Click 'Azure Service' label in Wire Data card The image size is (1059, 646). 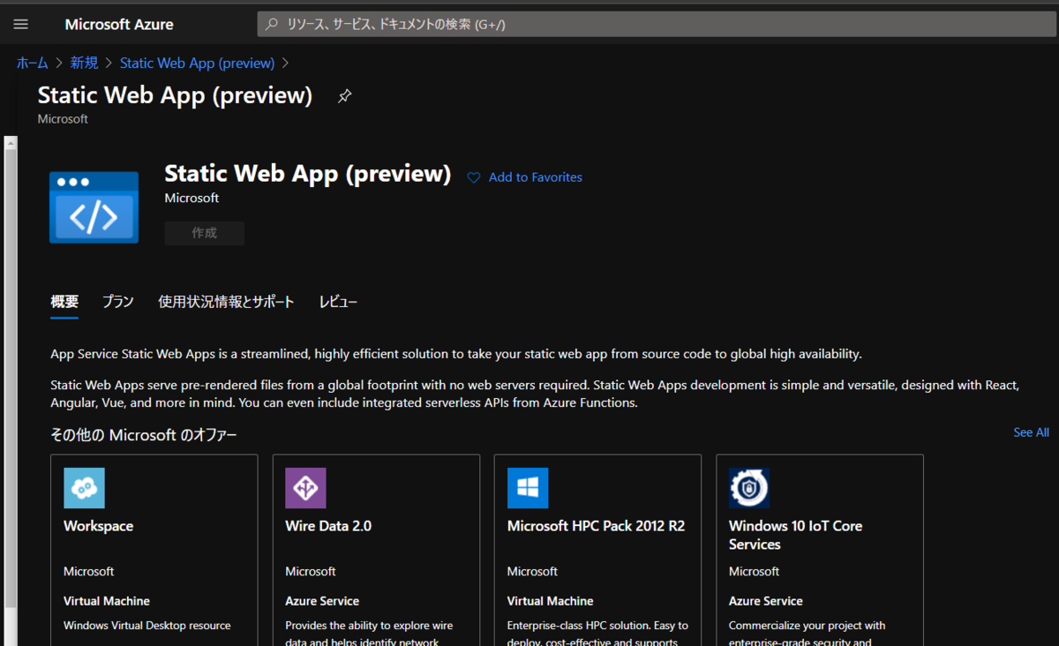click(x=322, y=601)
